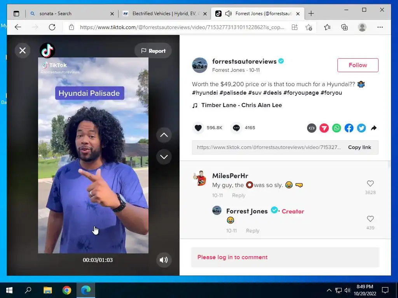The image size is (398, 298).
Task: Open the #hyundai hashtag
Action: [205, 93]
